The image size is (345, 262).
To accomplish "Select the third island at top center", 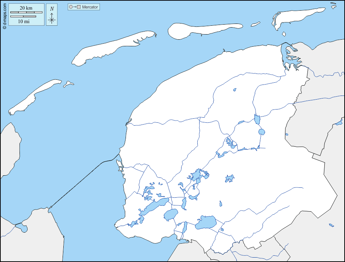I will click(203, 30).
